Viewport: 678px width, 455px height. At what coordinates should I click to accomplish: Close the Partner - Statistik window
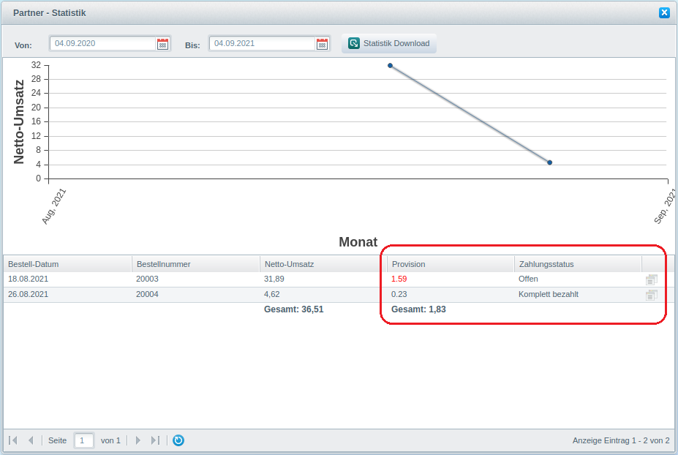pyautogui.click(x=664, y=12)
